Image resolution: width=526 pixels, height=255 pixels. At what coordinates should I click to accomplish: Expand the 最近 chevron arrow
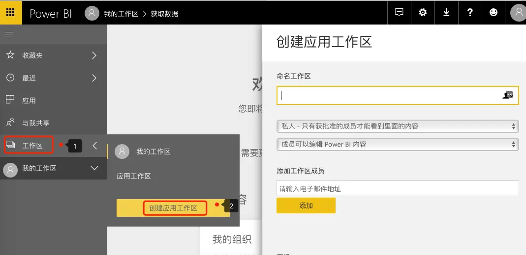(x=94, y=78)
